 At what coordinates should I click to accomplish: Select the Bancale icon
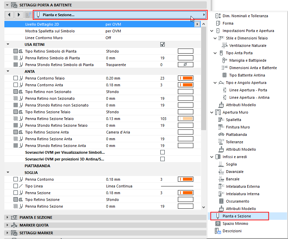221,179
